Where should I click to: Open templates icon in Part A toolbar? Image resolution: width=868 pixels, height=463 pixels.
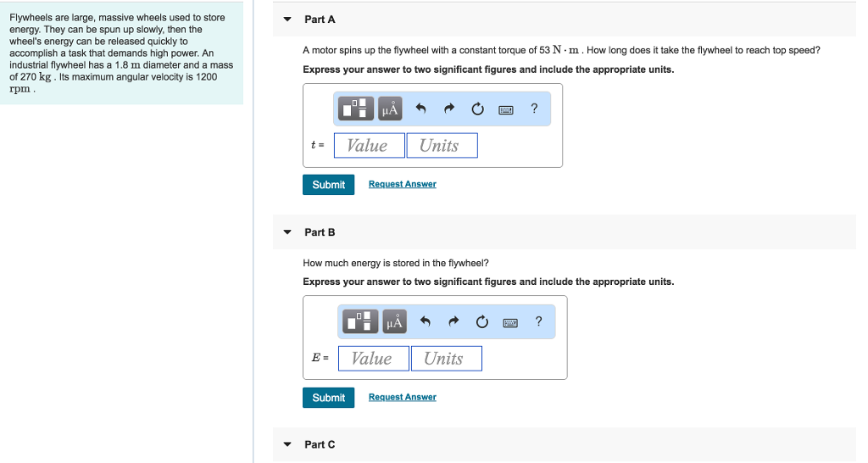pos(357,109)
